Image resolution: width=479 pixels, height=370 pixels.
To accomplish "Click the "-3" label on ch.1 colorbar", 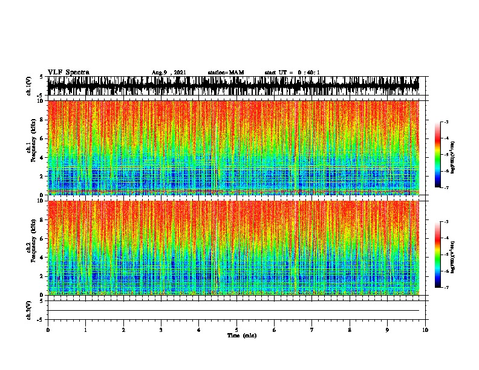I will [x=446, y=122].
